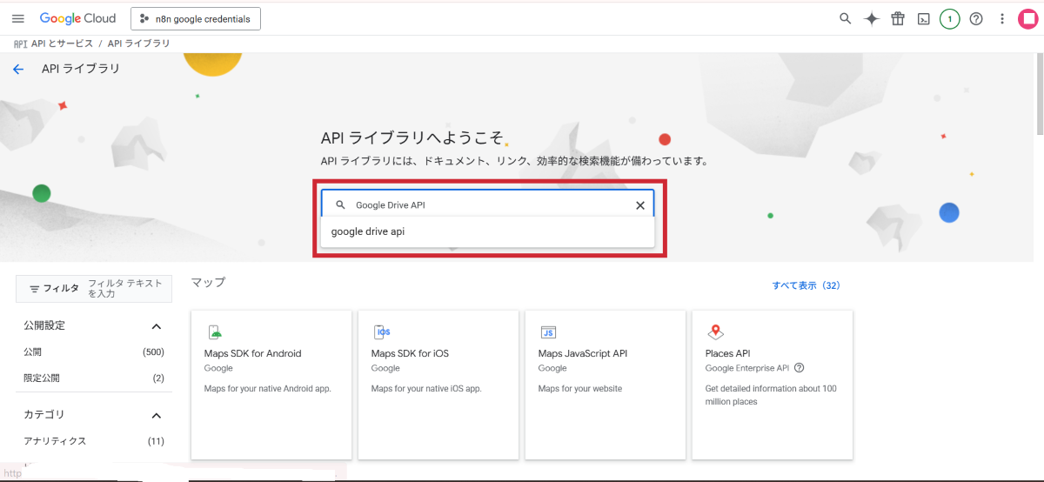Open the help question mark icon
This screenshot has width=1044, height=482.
(976, 18)
